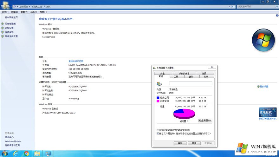
Task: Click the disk usage pie chart
Action: (x=184, y=114)
